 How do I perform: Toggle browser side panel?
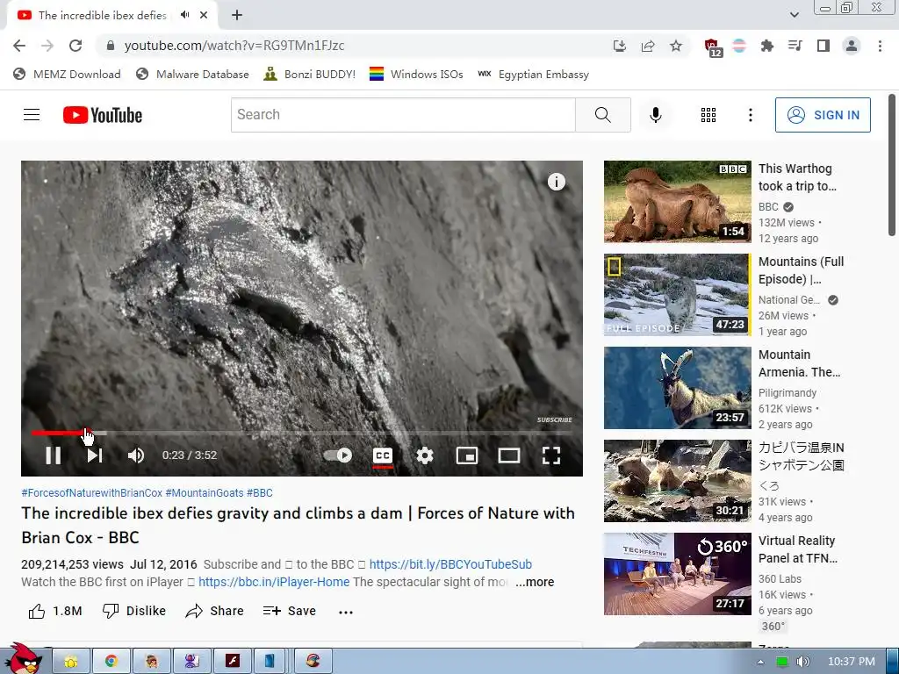(x=823, y=46)
